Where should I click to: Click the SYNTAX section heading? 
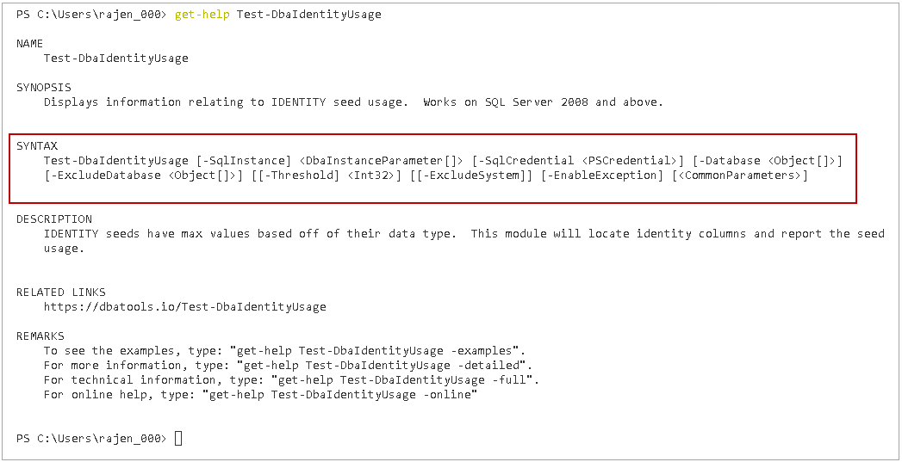pyautogui.click(x=37, y=146)
